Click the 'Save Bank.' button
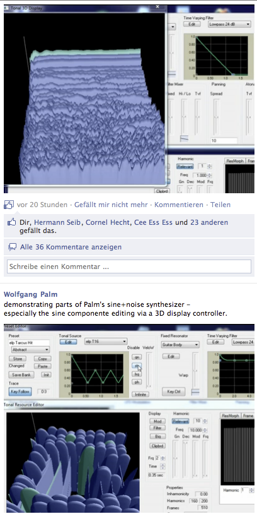 pos(21,374)
